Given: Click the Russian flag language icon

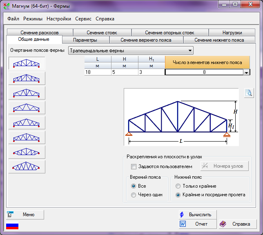Looking at the screenshot, I should point(12,226).
